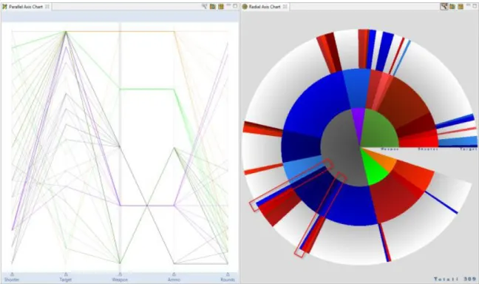Click the triangle handle above Ammo axis
This screenshot has height=284, width=479.
tap(174, 274)
